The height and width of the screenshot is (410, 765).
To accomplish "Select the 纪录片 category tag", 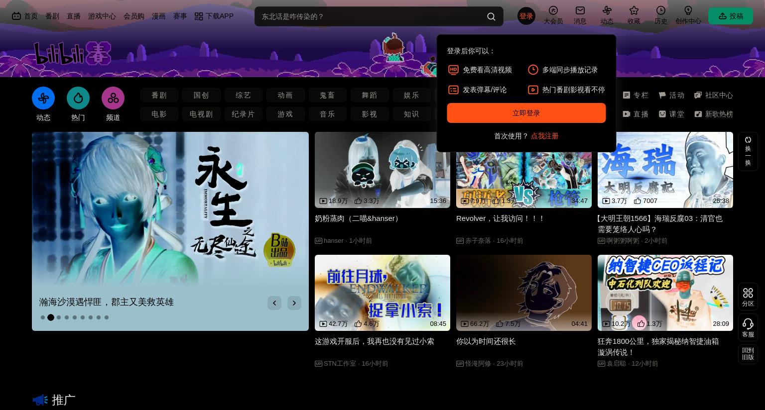I will tap(243, 114).
